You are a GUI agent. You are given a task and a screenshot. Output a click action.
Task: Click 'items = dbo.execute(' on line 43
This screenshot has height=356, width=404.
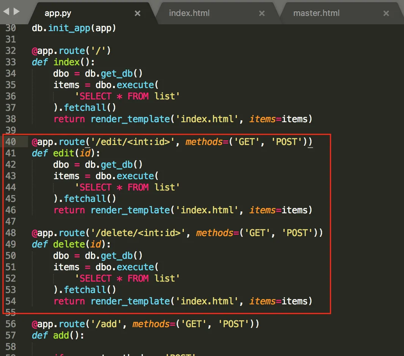pyautogui.click(x=106, y=176)
